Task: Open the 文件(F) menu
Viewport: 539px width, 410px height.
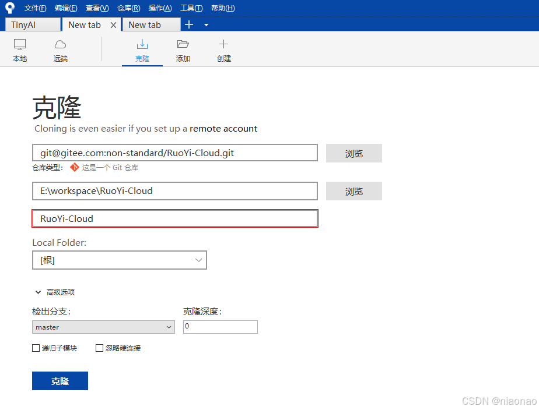Action: point(36,8)
